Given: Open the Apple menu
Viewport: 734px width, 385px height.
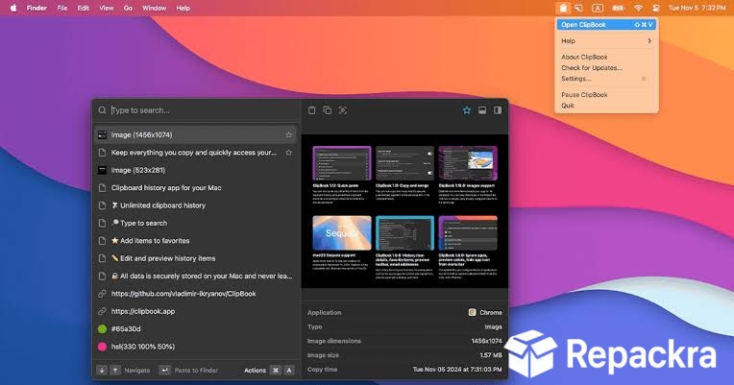Looking at the screenshot, I should pyautogui.click(x=13, y=8).
